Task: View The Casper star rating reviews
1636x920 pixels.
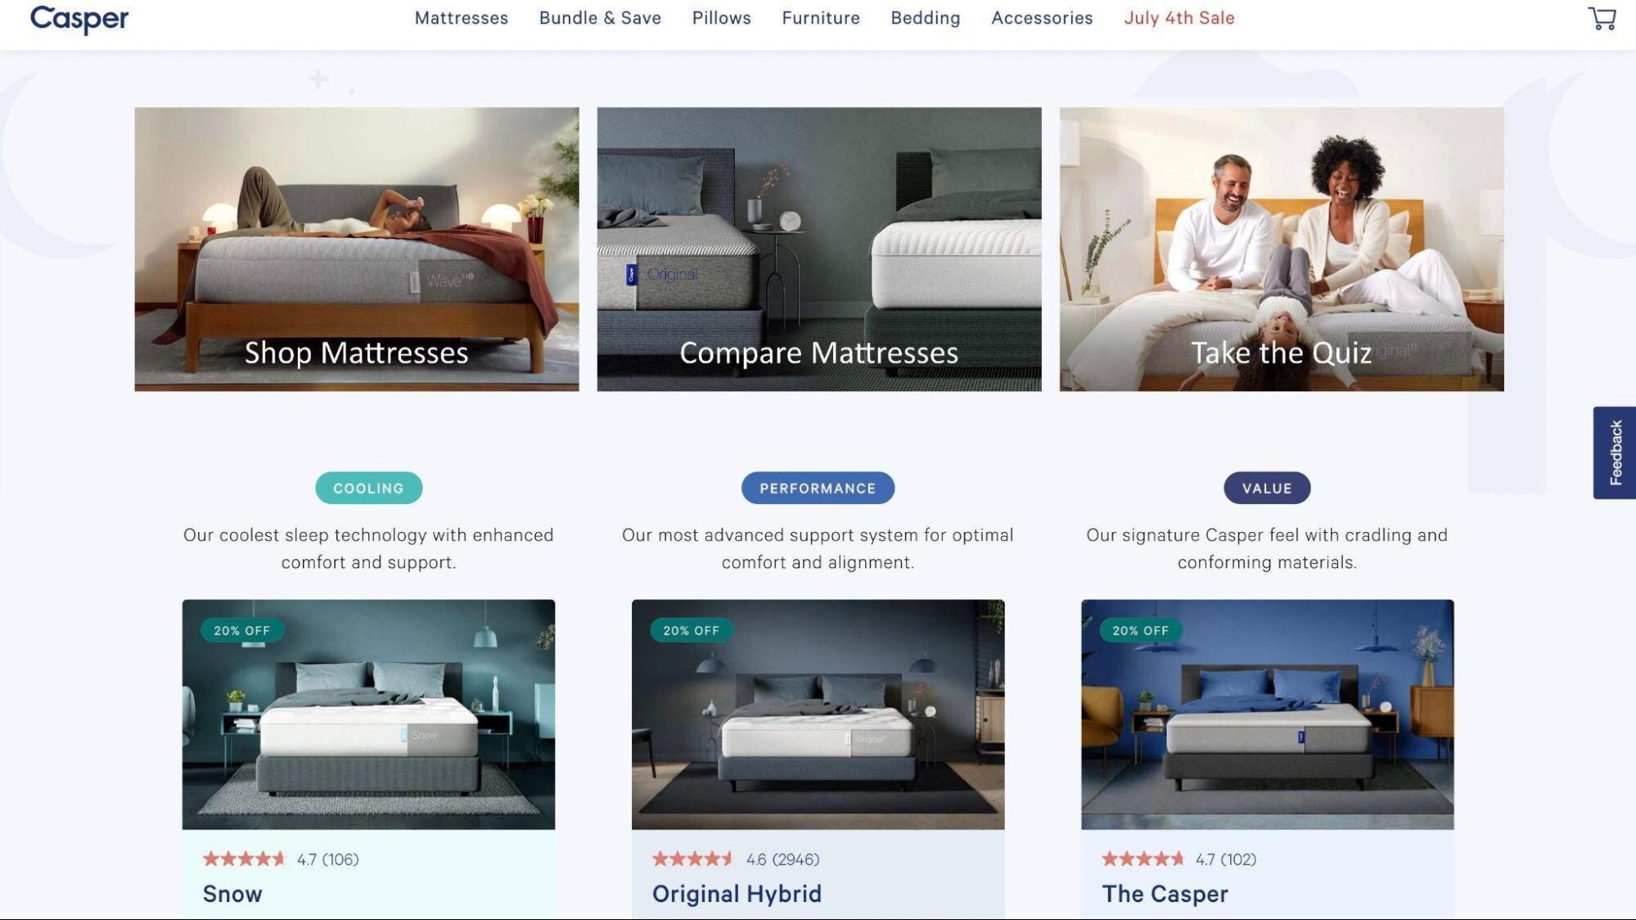Action: click(1179, 859)
